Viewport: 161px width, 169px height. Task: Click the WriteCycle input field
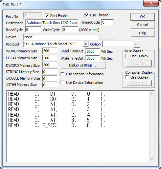(x=70, y=29)
